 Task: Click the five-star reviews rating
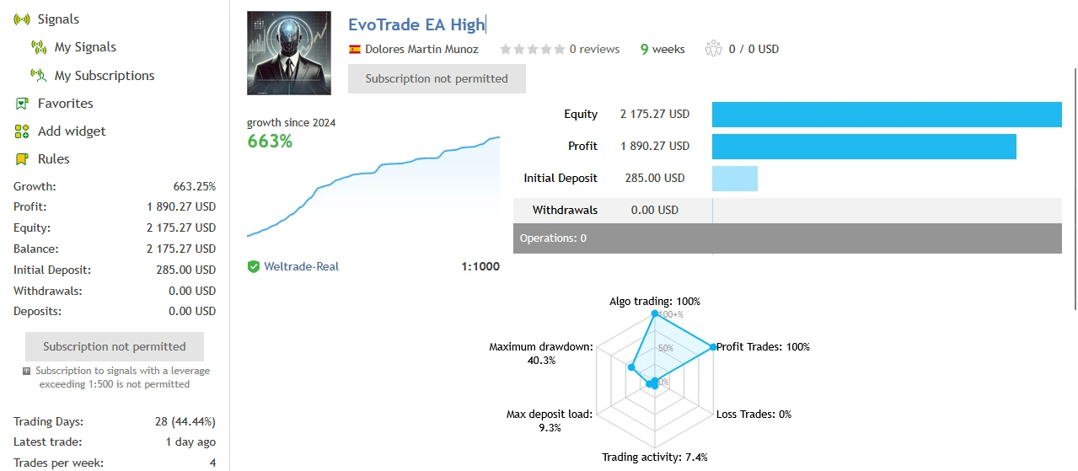tap(532, 49)
